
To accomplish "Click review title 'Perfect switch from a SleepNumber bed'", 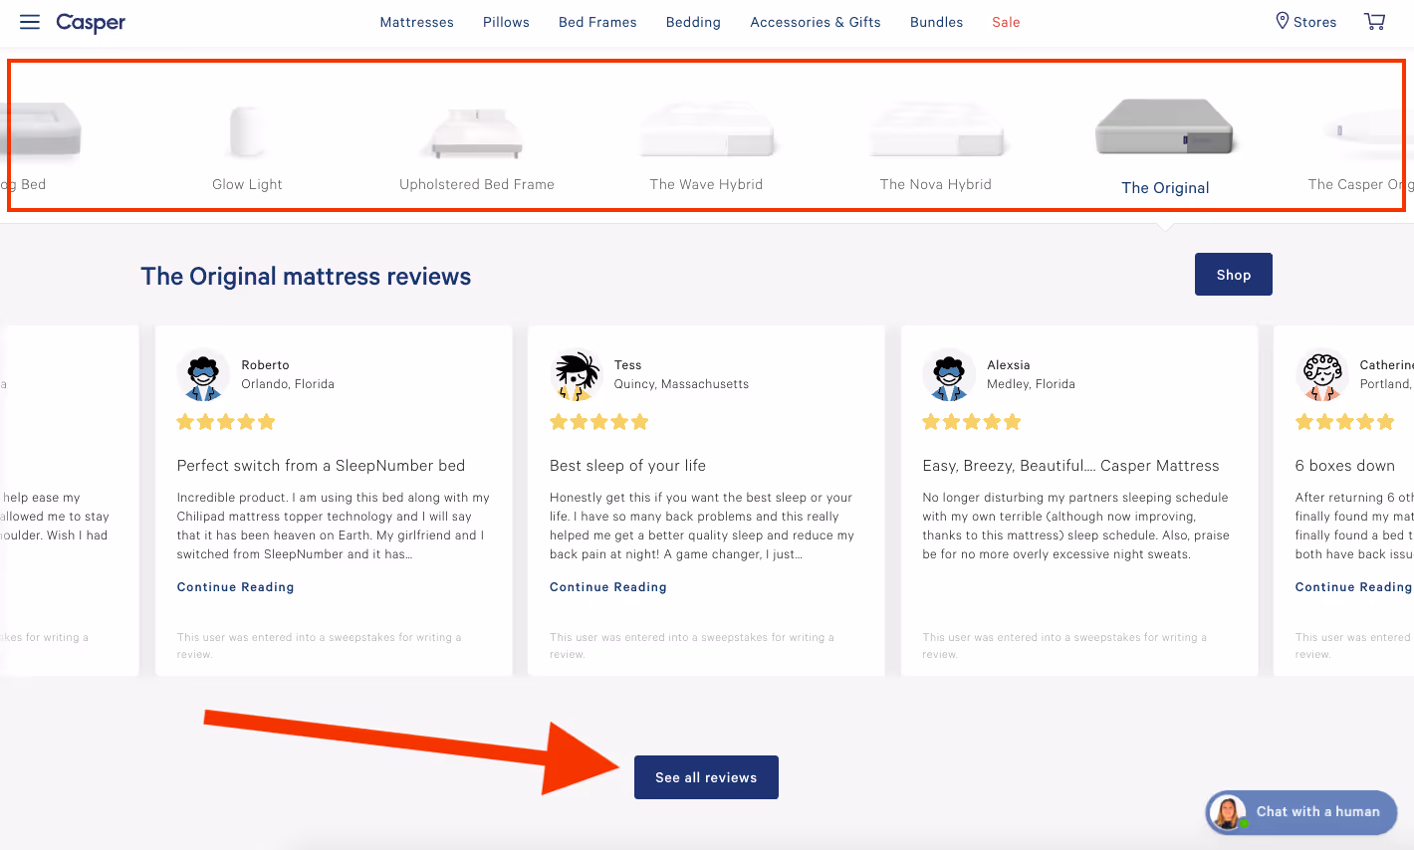I will click(x=321, y=466).
